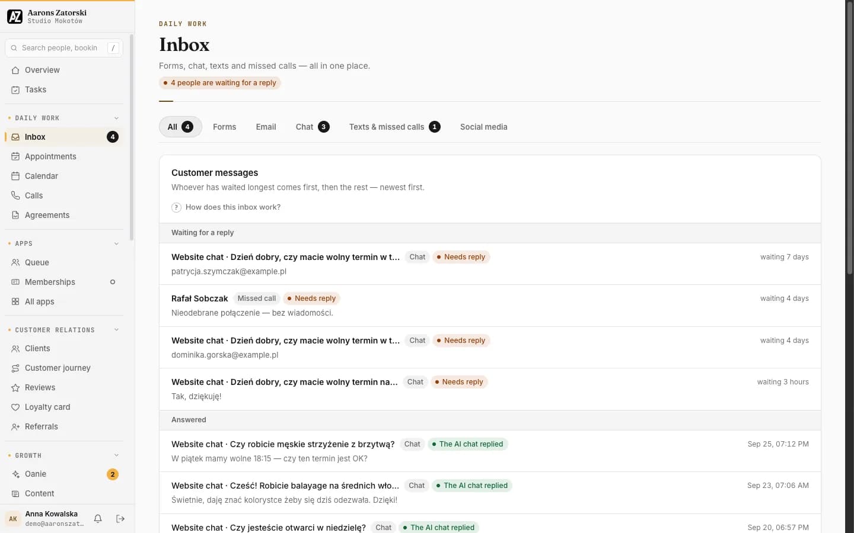854x533 pixels.
Task: Click the 4 people are waiting pill
Action: (219, 83)
